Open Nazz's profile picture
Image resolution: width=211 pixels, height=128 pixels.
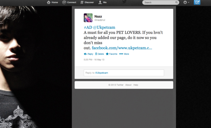[88, 18]
